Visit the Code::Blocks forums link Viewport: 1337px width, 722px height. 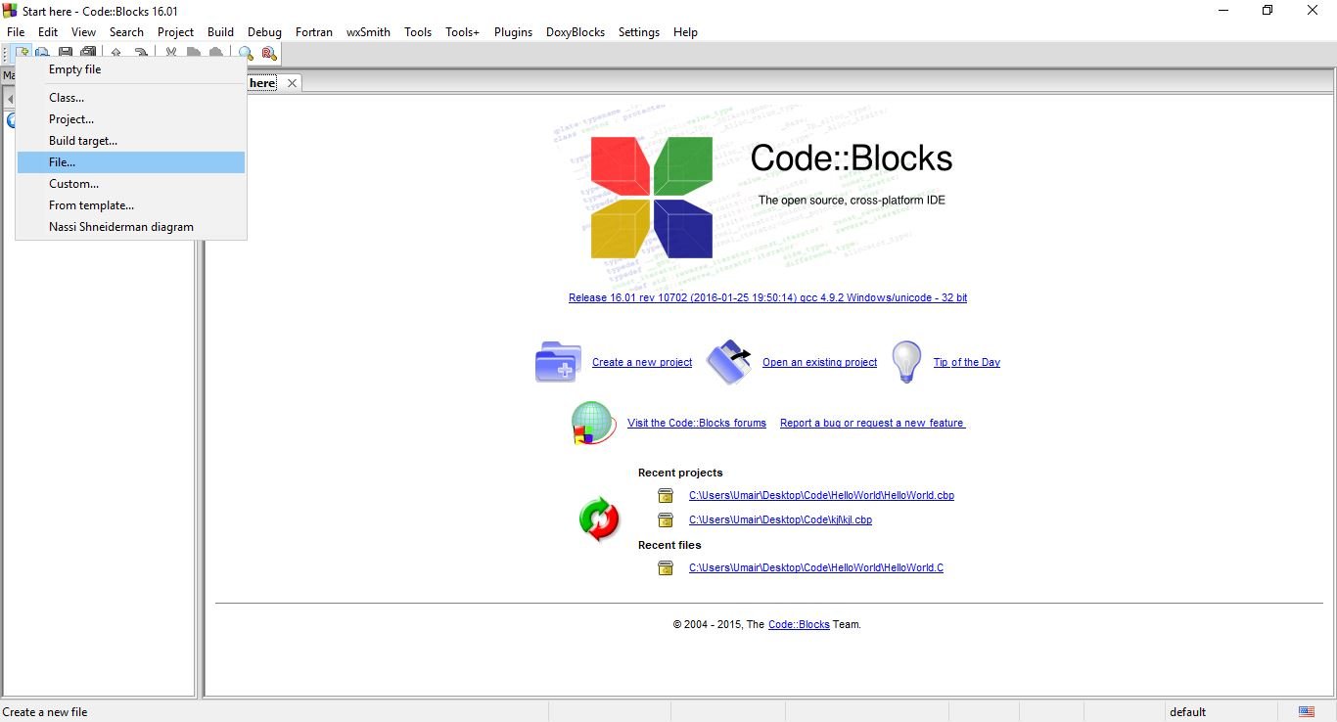click(696, 423)
